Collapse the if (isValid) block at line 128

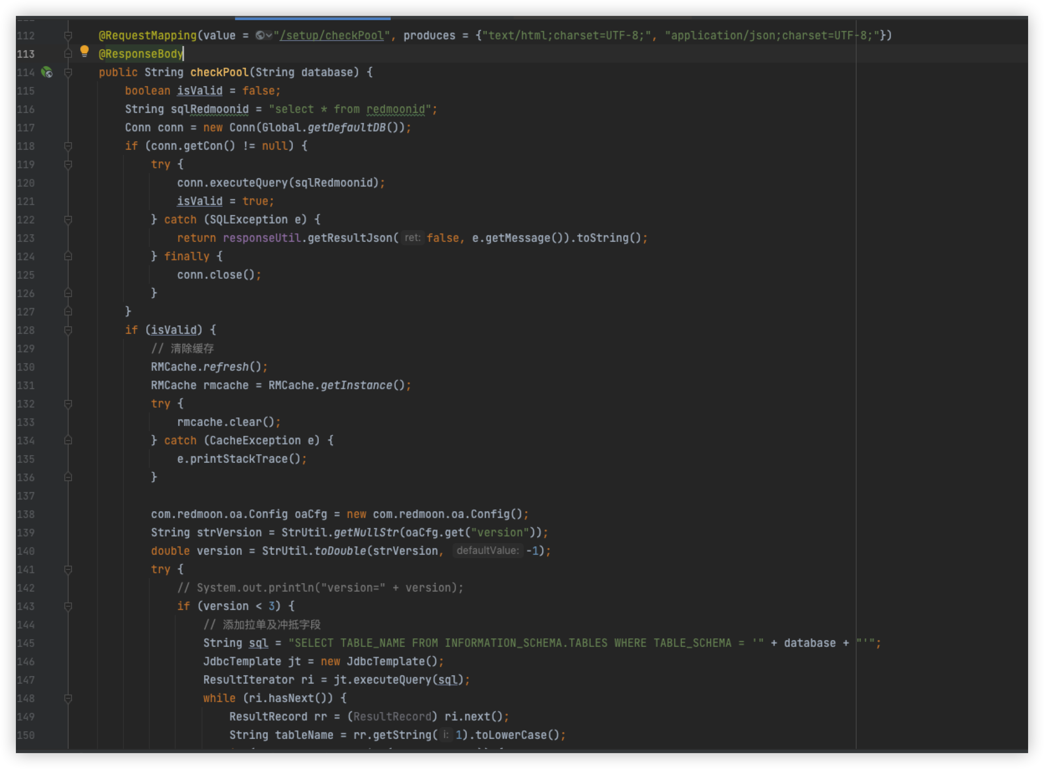click(x=68, y=330)
